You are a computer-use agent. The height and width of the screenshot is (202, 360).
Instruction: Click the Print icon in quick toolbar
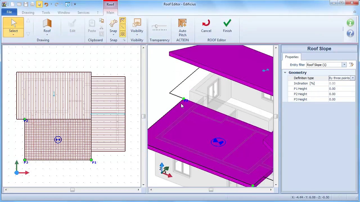coord(33,4)
